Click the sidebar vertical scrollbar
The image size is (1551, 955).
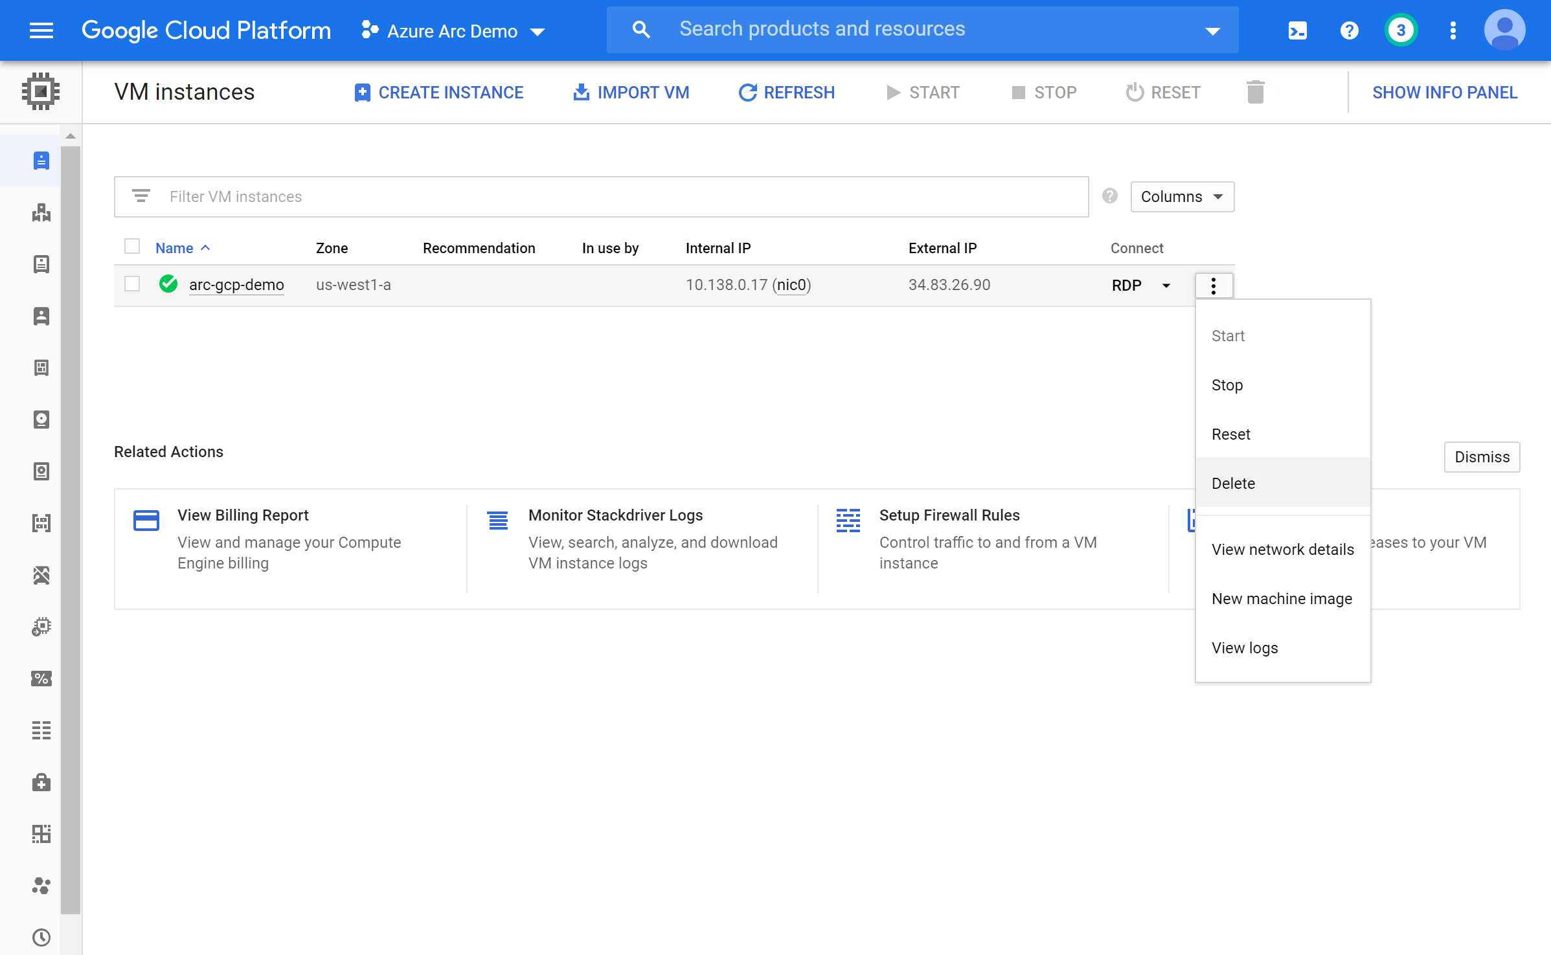click(71, 530)
